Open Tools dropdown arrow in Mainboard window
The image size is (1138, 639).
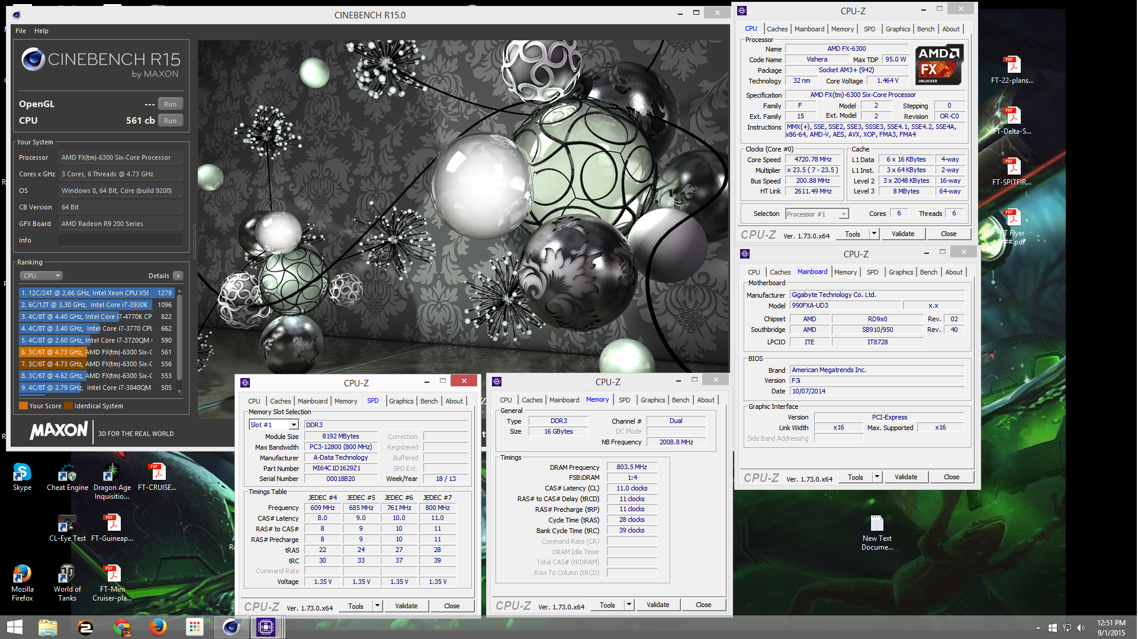point(877,477)
